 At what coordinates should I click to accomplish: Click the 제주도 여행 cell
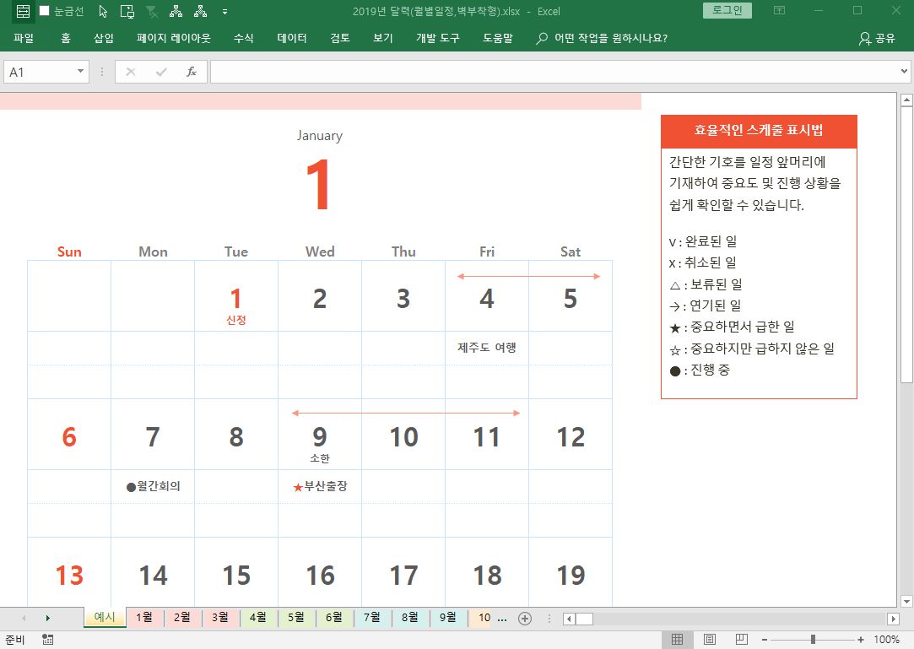[487, 348]
